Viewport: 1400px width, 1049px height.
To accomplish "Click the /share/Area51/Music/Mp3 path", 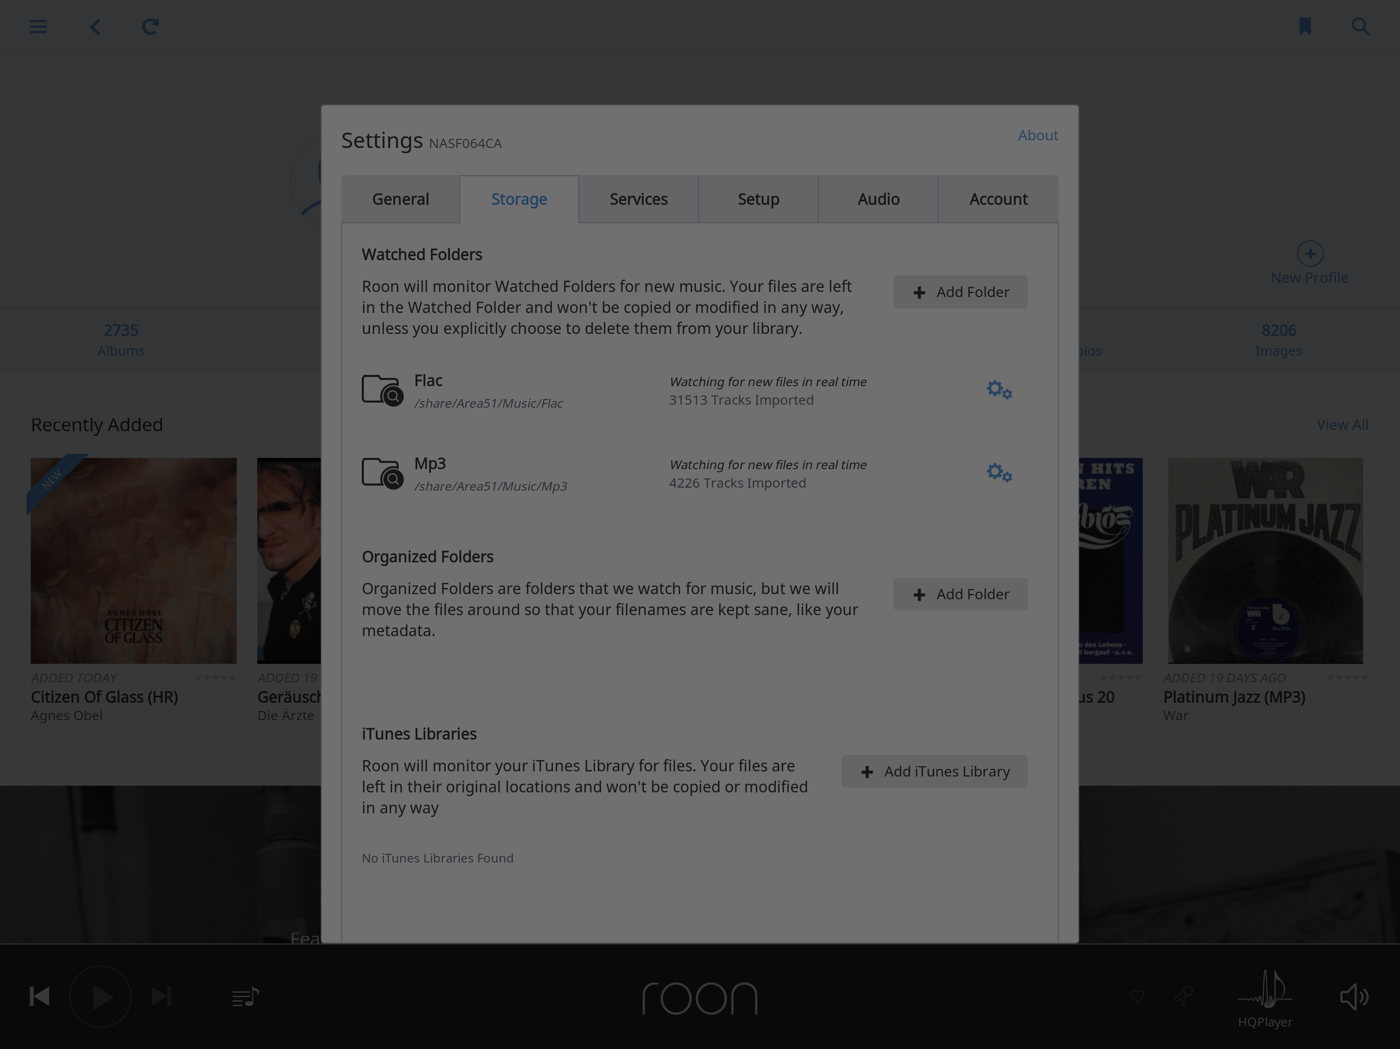I will point(490,487).
